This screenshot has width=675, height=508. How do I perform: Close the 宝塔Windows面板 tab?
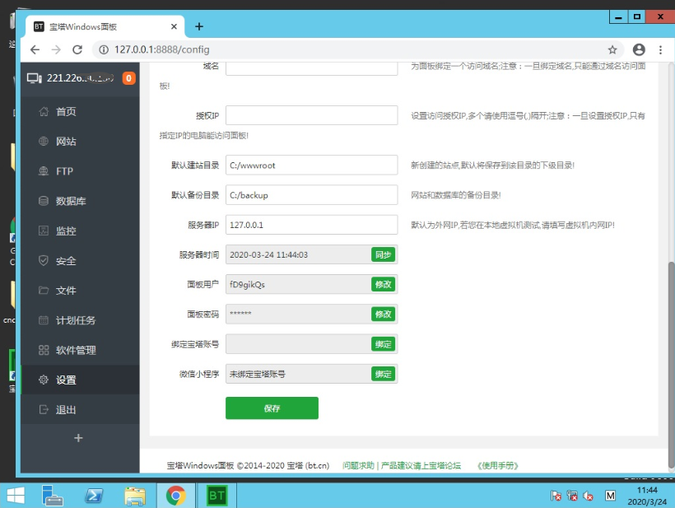(174, 26)
